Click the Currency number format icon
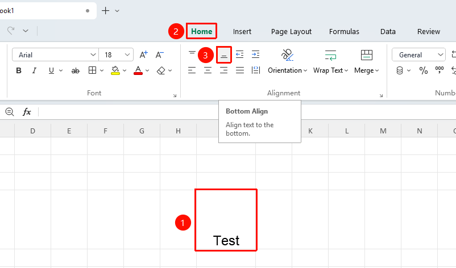Image resolution: width=456 pixels, height=268 pixels. 400,70
